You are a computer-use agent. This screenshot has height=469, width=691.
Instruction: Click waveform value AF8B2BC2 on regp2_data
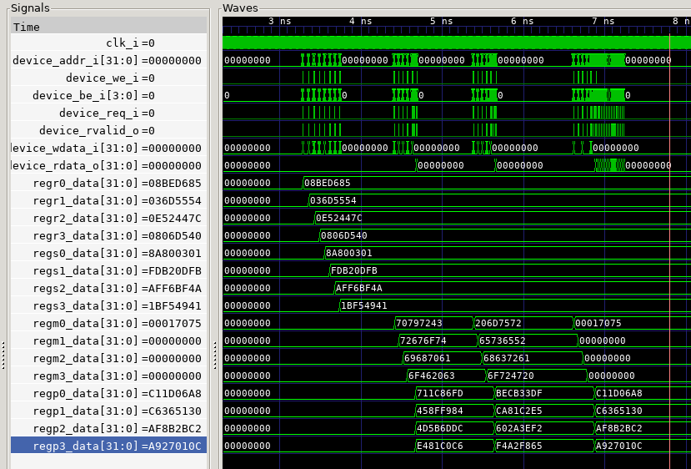pos(619,428)
